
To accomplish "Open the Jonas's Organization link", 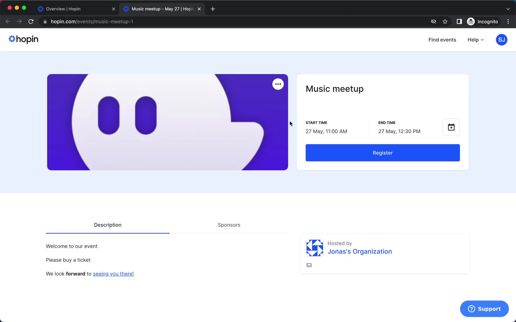I will [x=360, y=251].
